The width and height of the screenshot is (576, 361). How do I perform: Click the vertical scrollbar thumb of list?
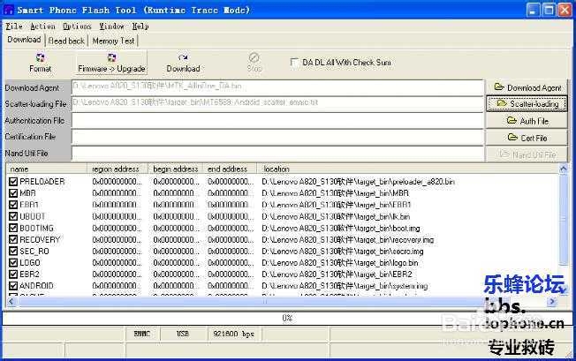(563, 220)
